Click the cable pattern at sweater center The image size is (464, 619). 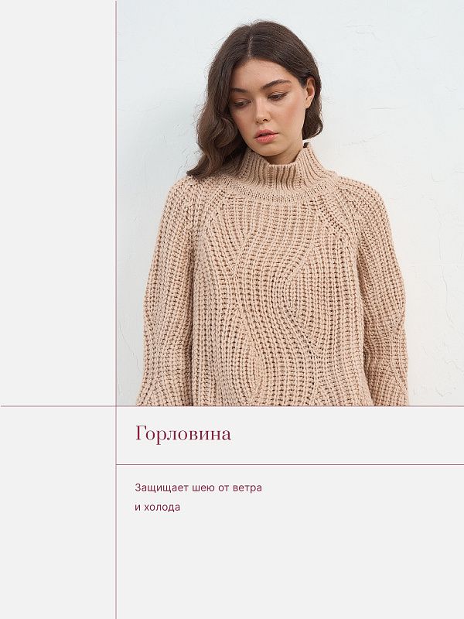pos(275,309)
